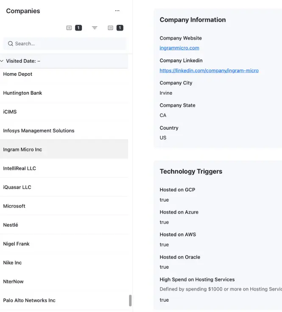The image size is (282, 312).
Task: Click the companies list scrollbar thumb
Action: coord(130,301)
